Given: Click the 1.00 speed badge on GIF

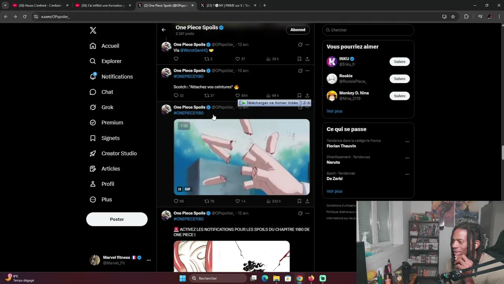Looking at the screenshot, I should 184,126.
